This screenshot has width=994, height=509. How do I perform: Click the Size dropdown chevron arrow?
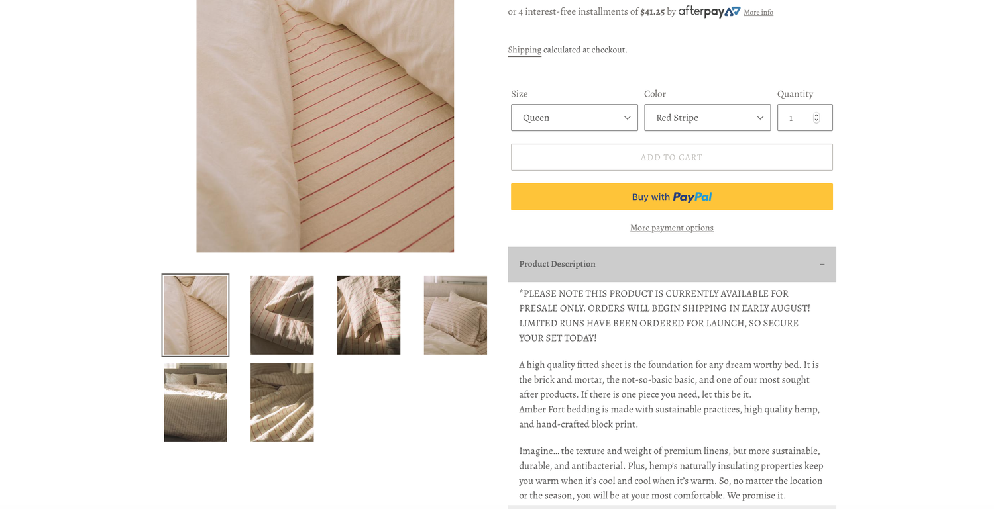click(x=627, y=118)
